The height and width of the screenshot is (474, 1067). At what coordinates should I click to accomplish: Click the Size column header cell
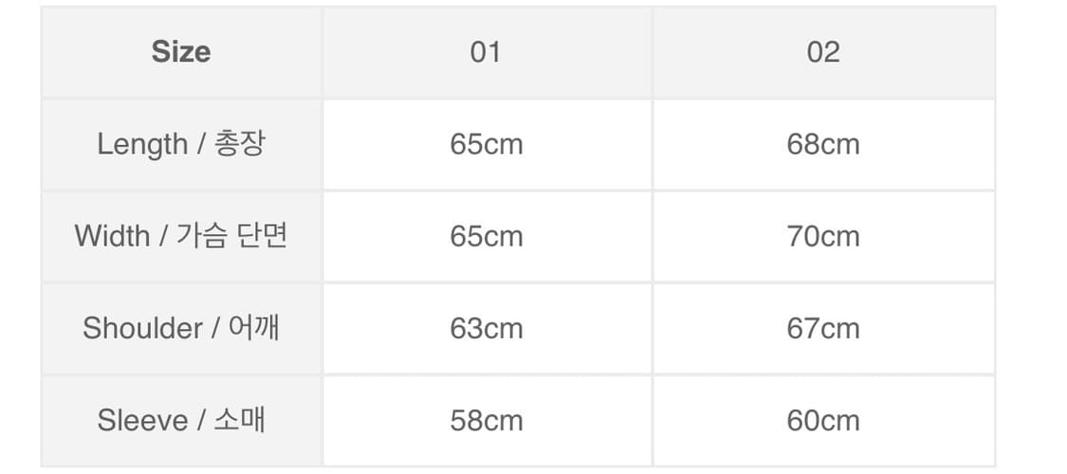180,51
